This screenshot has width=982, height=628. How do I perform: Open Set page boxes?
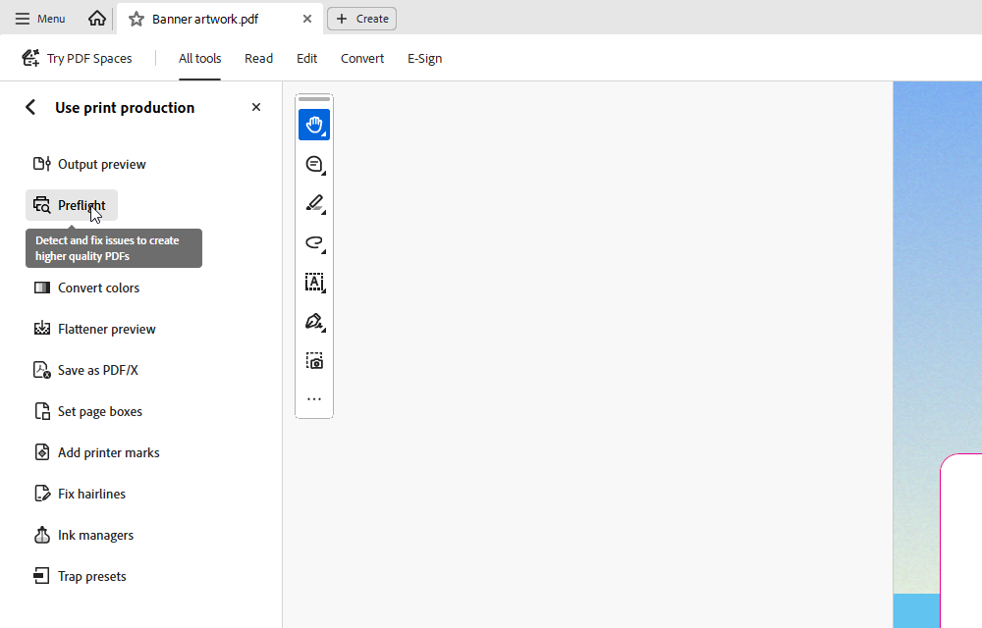tap(87, 411)
